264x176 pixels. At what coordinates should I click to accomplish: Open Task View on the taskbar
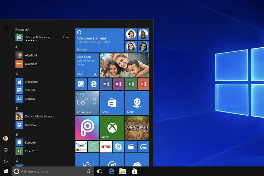100,171
